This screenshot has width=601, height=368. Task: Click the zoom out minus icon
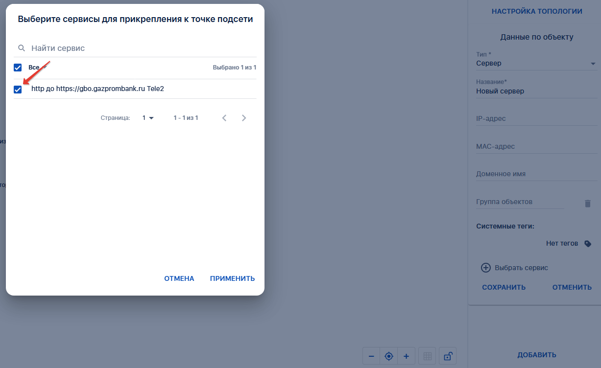[371, 356]
